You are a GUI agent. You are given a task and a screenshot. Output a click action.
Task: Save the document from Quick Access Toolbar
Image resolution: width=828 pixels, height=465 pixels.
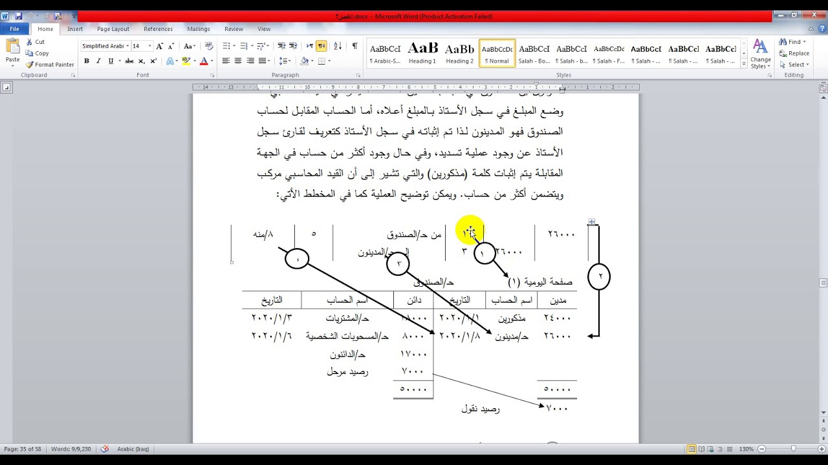pyautogui.click(x=18, y=16)
